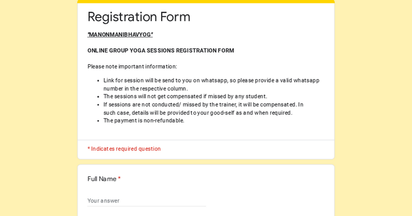Click the "MANONMANIBHAVYOG" underlined heading
The image size is (412, 216).
[x=120, y=34]
